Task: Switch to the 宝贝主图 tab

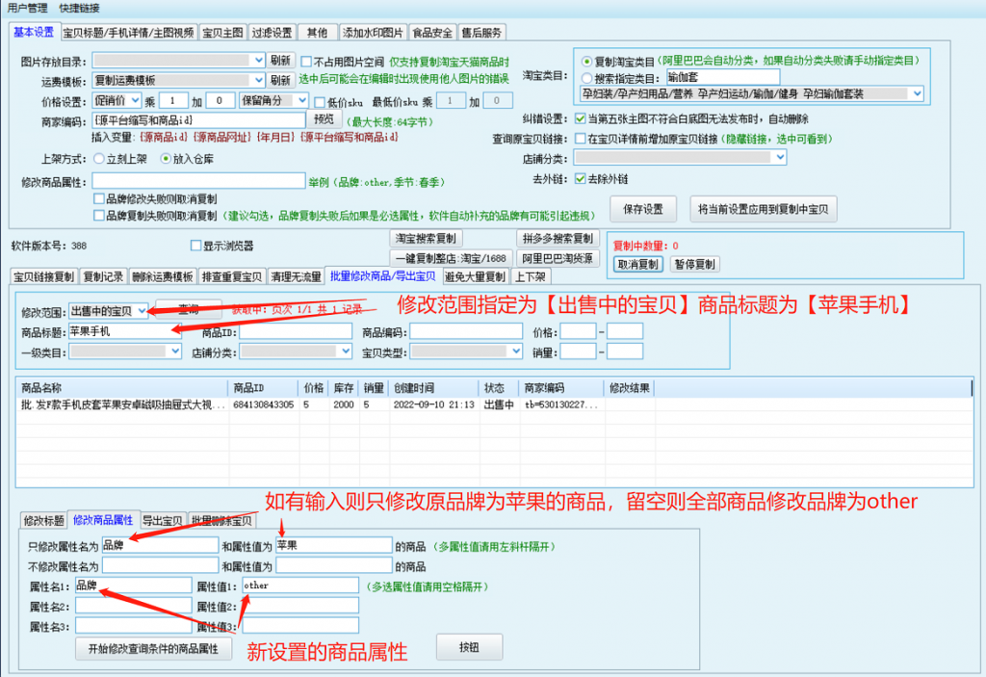Action: (222, 33)
